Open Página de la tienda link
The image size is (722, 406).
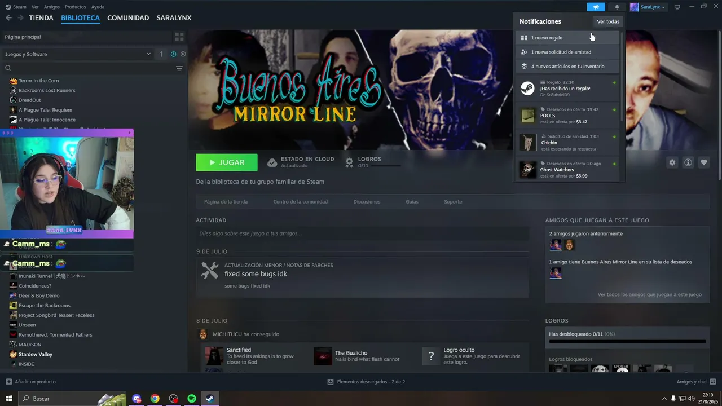(226, 202)
